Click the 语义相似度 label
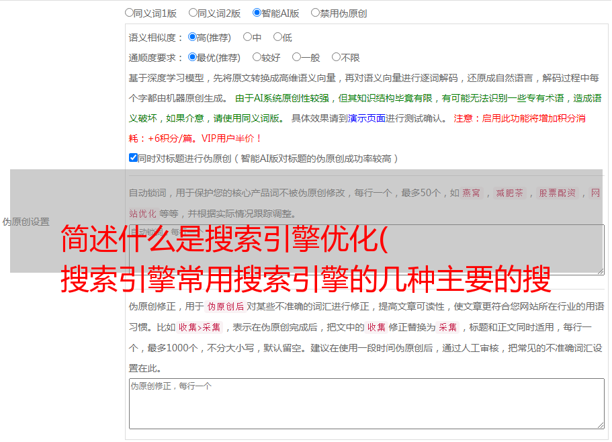This screenshot has width=612, height=442. tap(156, 38)
